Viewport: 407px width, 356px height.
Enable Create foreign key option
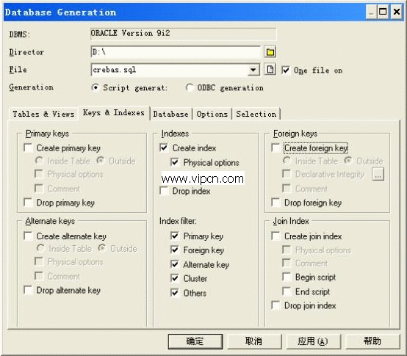pyautogui.click(x=275, y=148)
